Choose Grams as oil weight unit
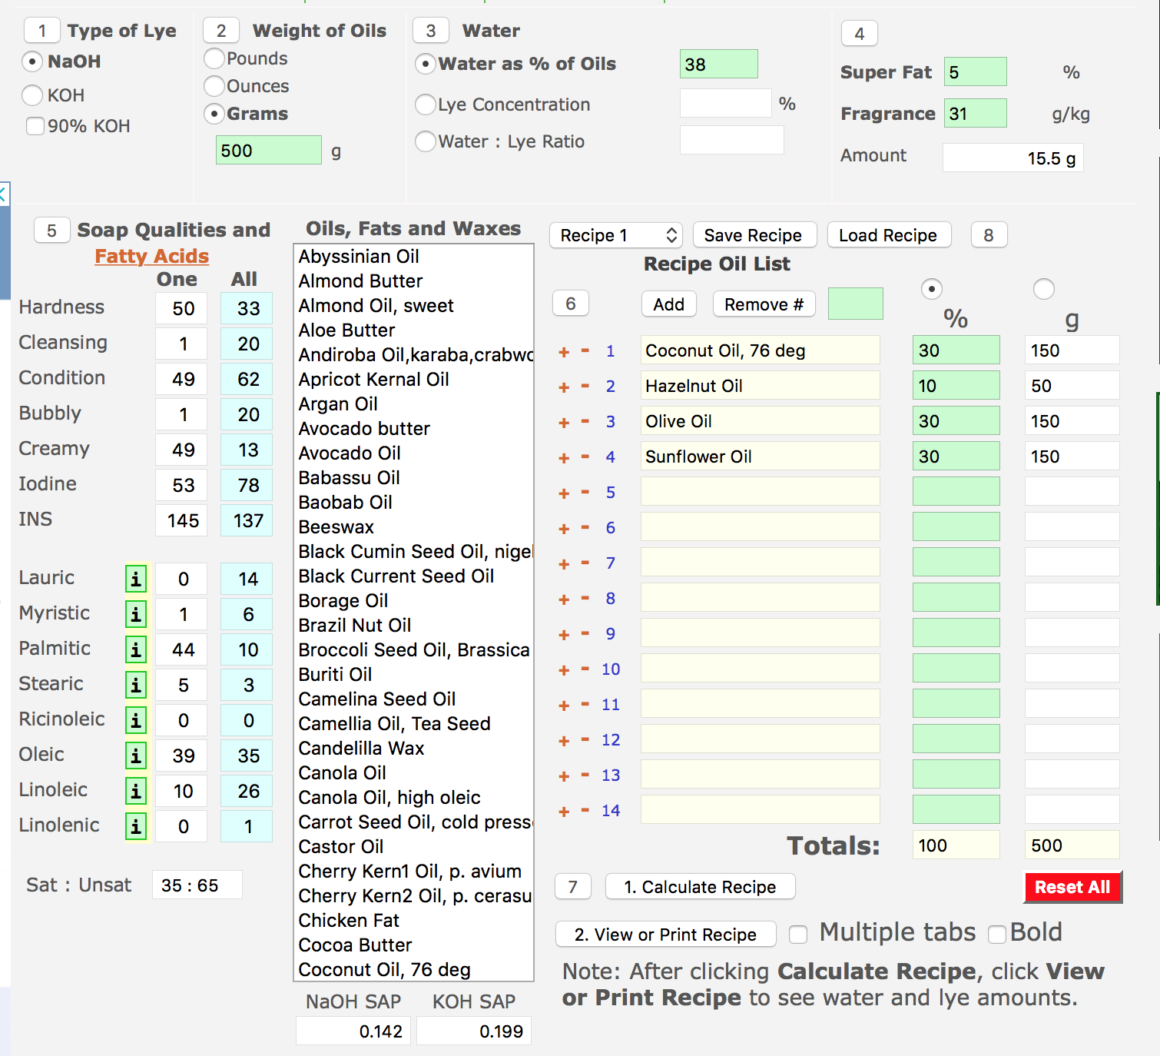 [214, 114]
